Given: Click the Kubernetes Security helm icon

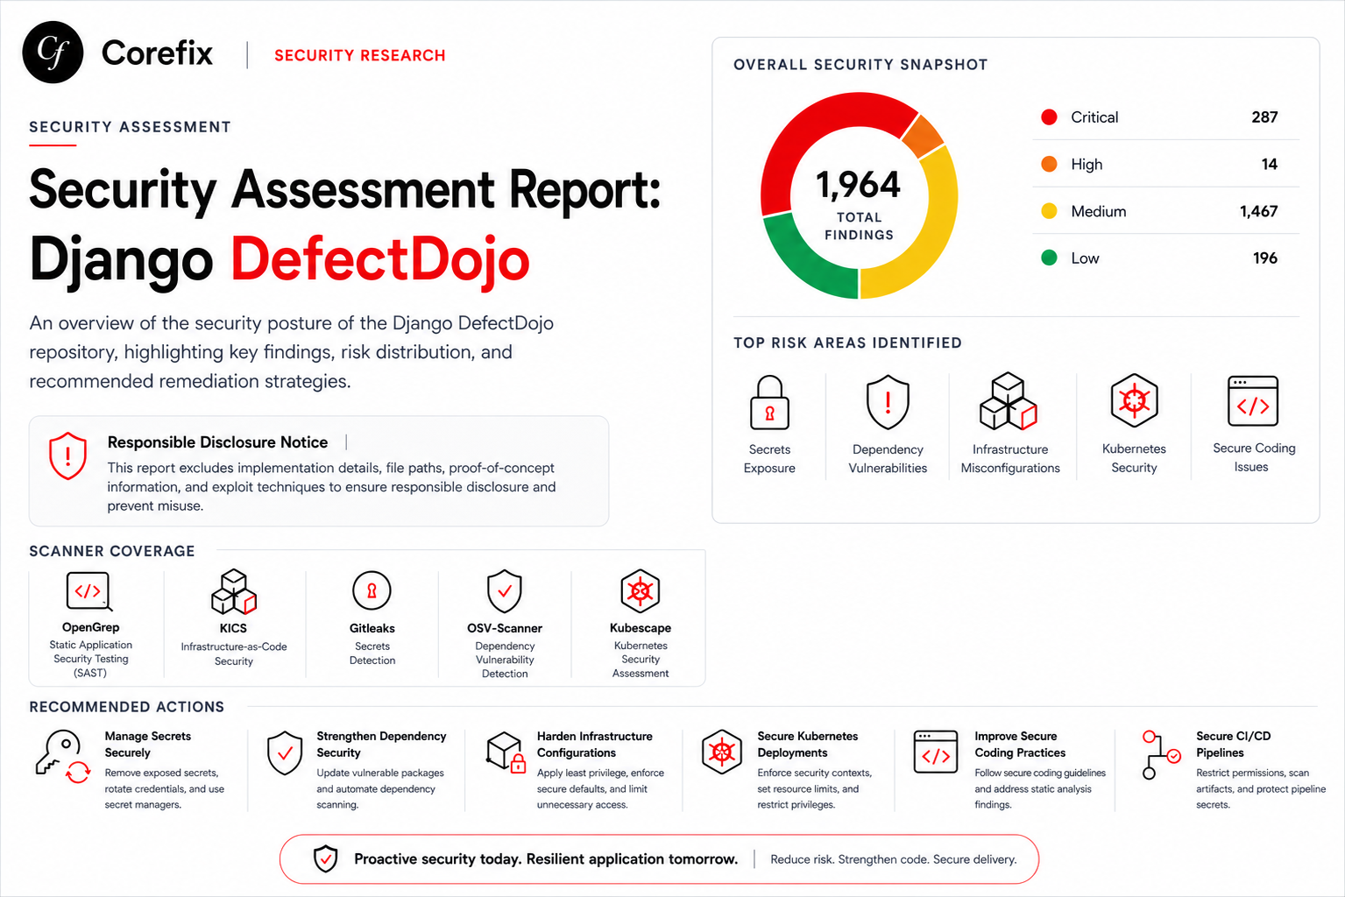Looking at the screenshot, I should click(x=1134, y=401).
